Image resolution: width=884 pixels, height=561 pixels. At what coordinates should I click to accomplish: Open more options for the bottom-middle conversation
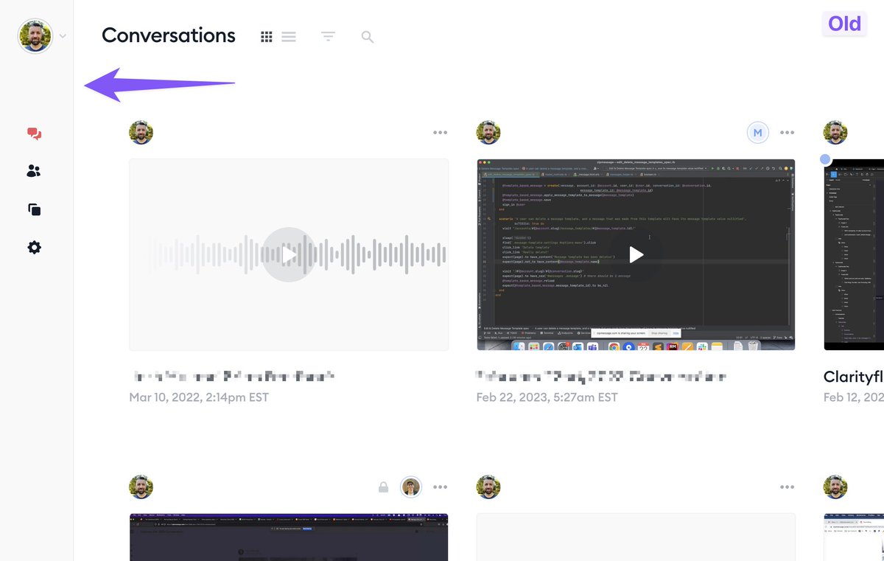(x=787, y=487)
